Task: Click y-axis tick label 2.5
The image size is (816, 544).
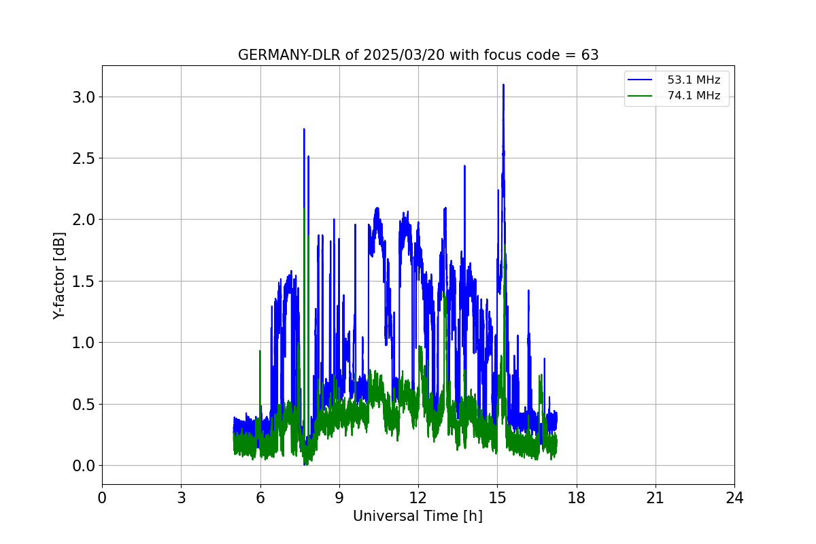Action: point(83,158)
